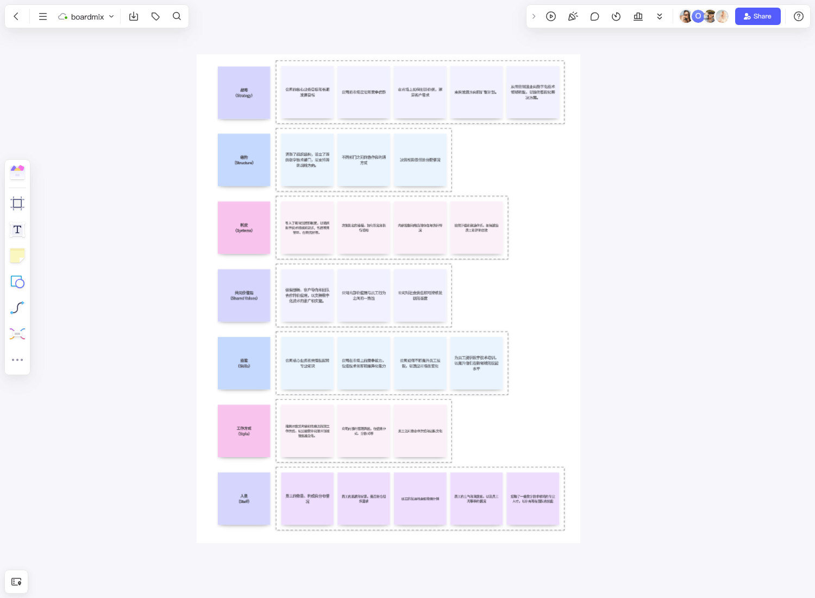Go back using the left arrow

[16, 16]
